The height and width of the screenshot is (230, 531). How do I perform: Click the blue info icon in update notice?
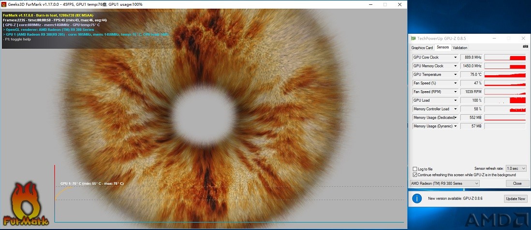417,199
